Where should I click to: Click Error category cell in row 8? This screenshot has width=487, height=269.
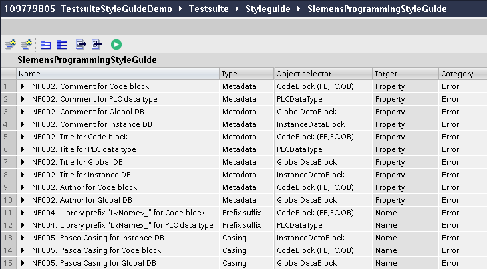(463, 175)
